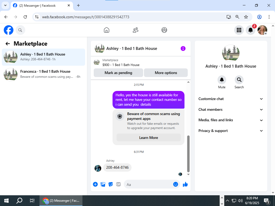Open the emoji picker smiley
Screen dimensions: 275x206
coord(176,184)
